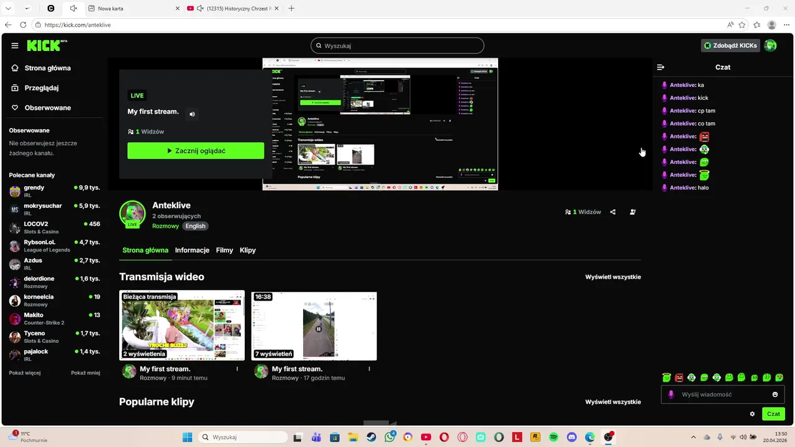Image resolution: width=795 pixels, height=447 pixels.
Task: Open recommended channel Azdus
Action: click(x=55, y=264)
